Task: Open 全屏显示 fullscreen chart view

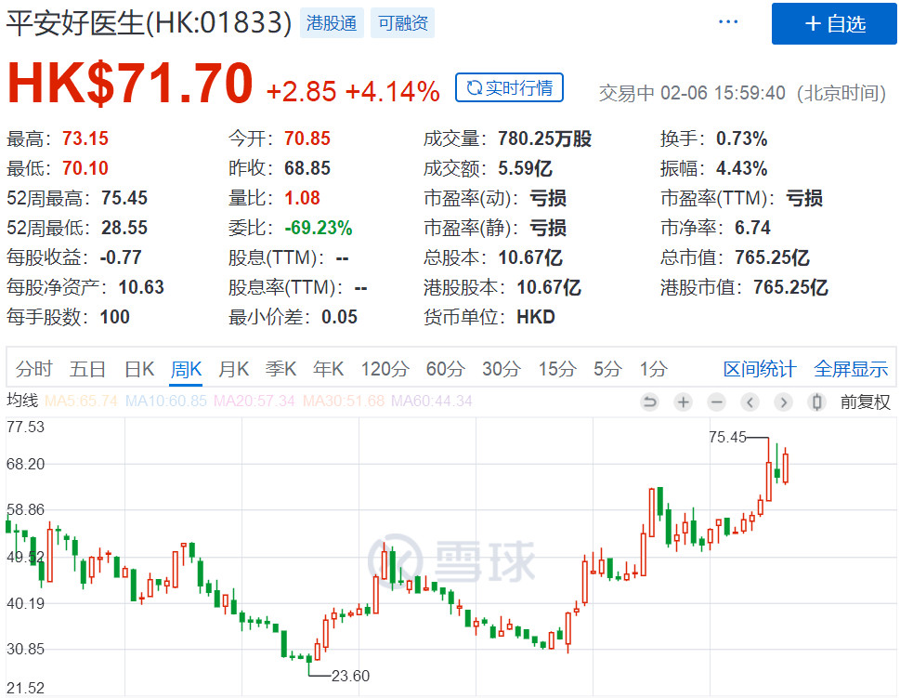Action: click(x=851, y=369)
